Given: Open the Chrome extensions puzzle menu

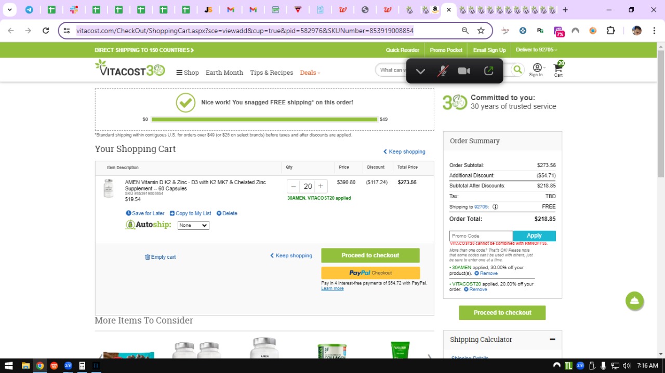Looking at the screenshot, I should tap(611, 31).
